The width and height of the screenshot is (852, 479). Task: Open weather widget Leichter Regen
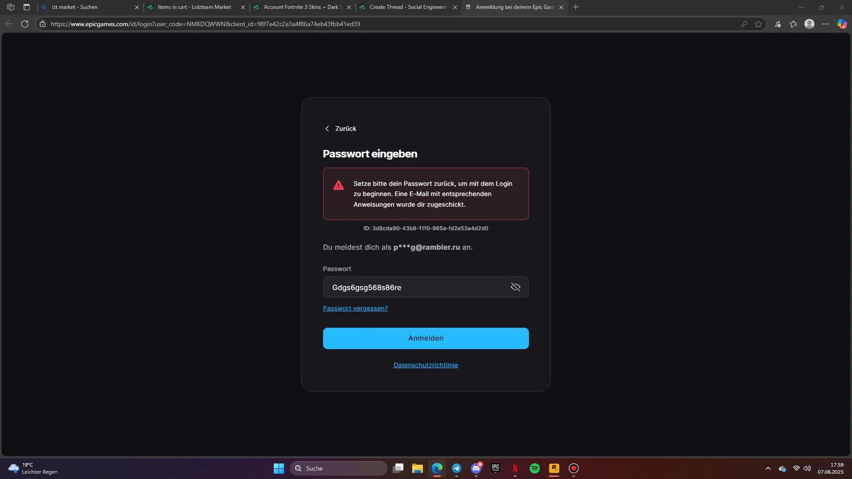(33, 468)
